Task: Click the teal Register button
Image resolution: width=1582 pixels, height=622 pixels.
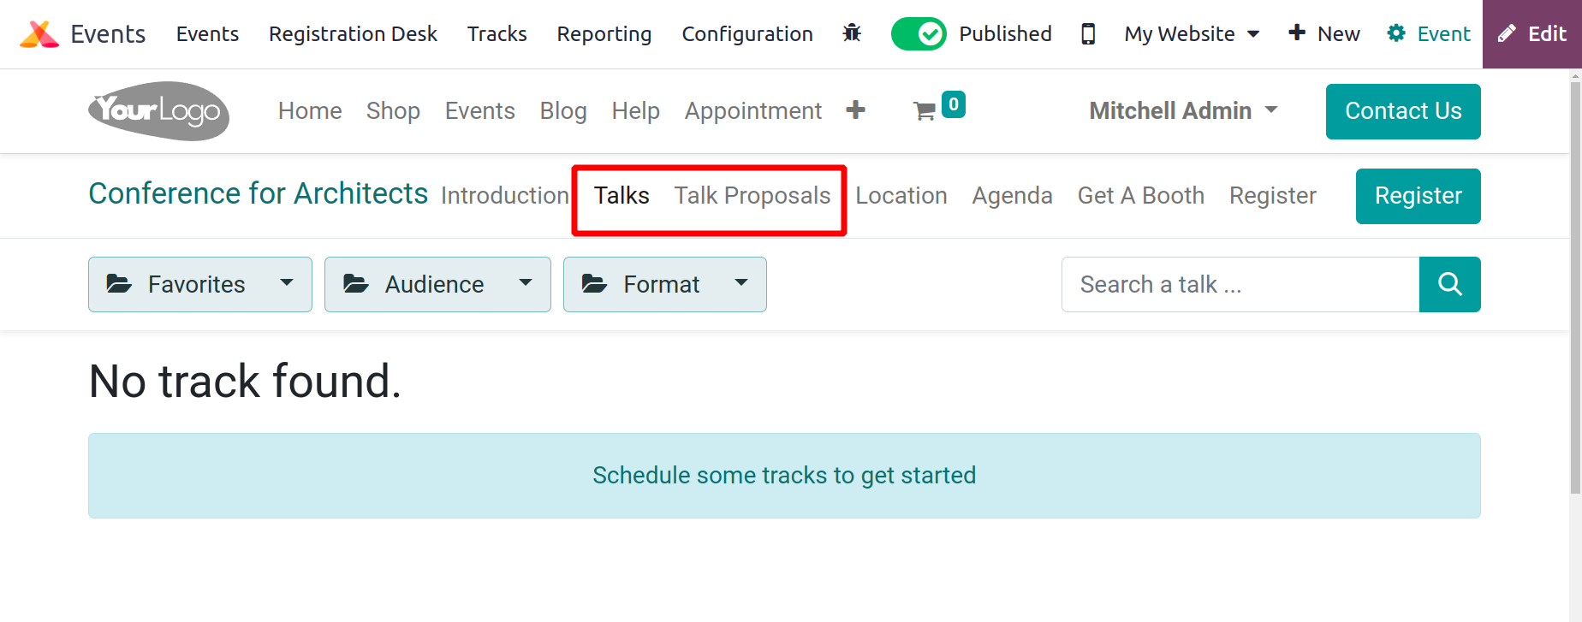Action: click(1418, 196)
